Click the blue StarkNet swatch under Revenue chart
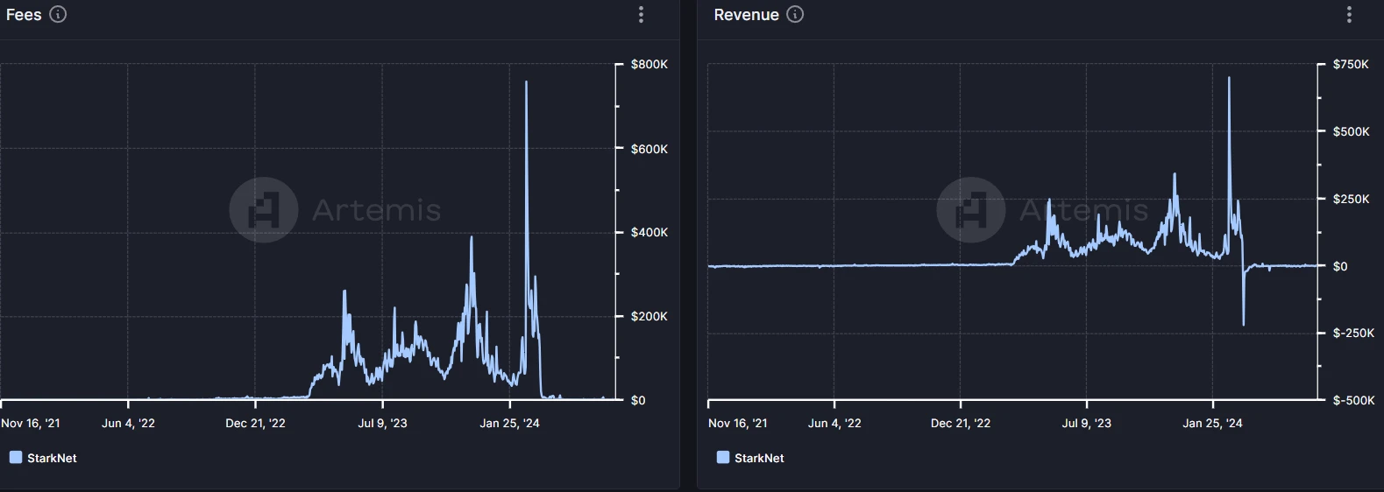This screenshot has width=1384, height=492. pos(723,457)
